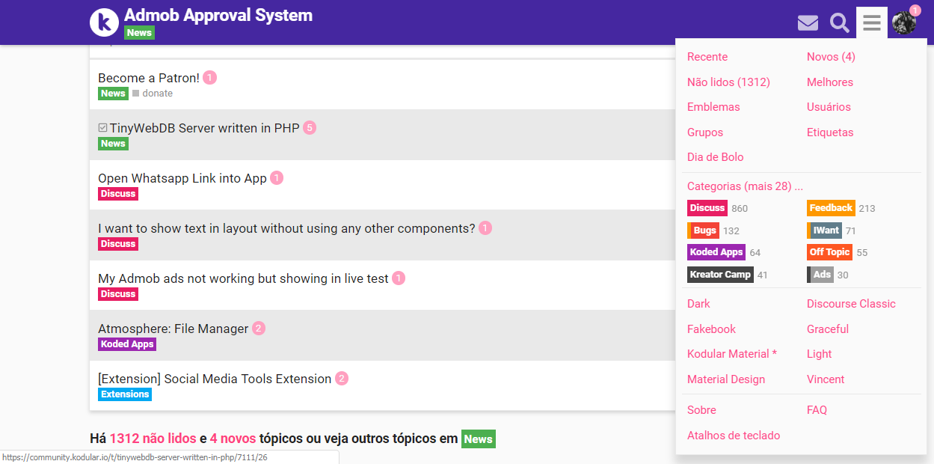Switch to the Vincent theme
The width and height of the screenshot is (934, 464).
pos(826,379)
